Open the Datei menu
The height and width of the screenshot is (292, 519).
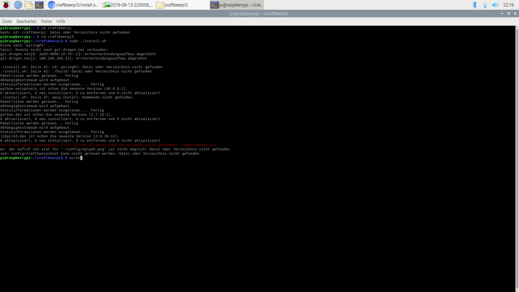7,21
